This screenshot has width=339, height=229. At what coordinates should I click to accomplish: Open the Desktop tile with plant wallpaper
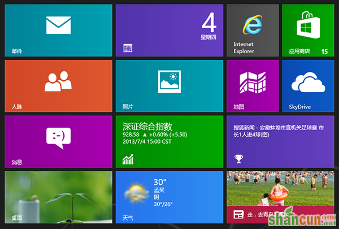(x=58, y=197)
